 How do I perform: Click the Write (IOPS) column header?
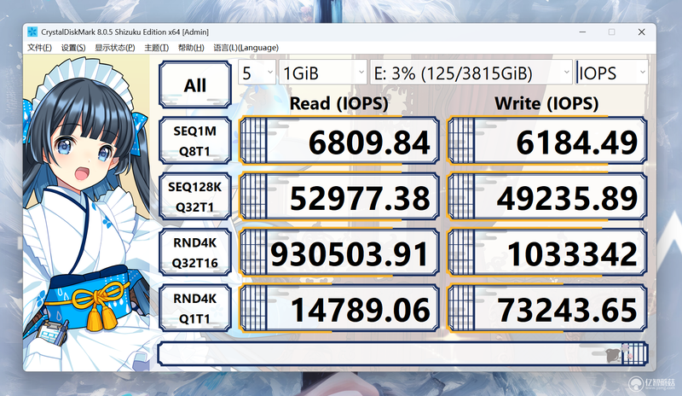[546, 103]
